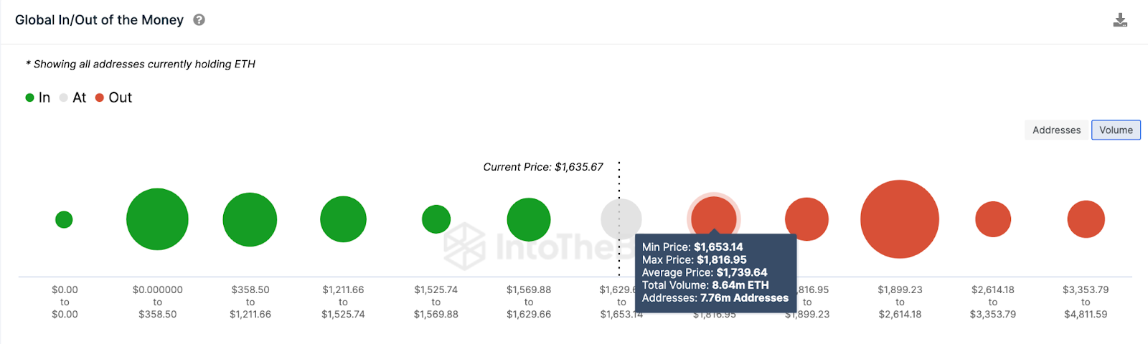The height and width of the screenshot is (344, 1148).
Task: Toggle the gray At legend item
Action: pos(73,97)
